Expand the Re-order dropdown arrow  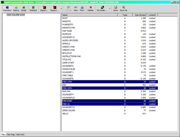point(110,9)
